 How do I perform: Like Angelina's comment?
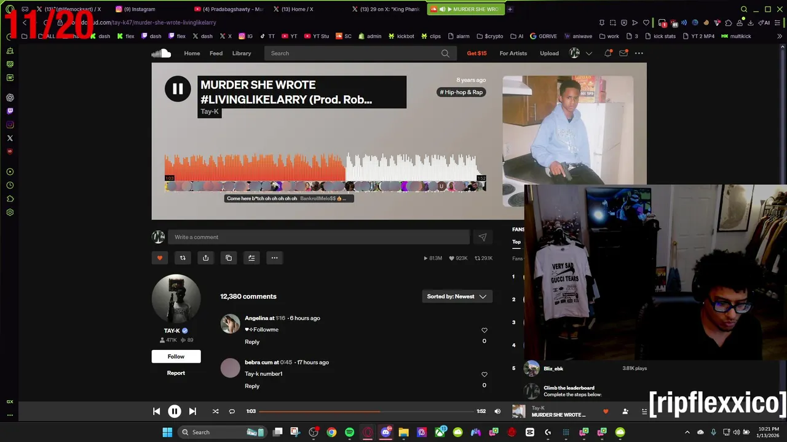tap(484, 330)
